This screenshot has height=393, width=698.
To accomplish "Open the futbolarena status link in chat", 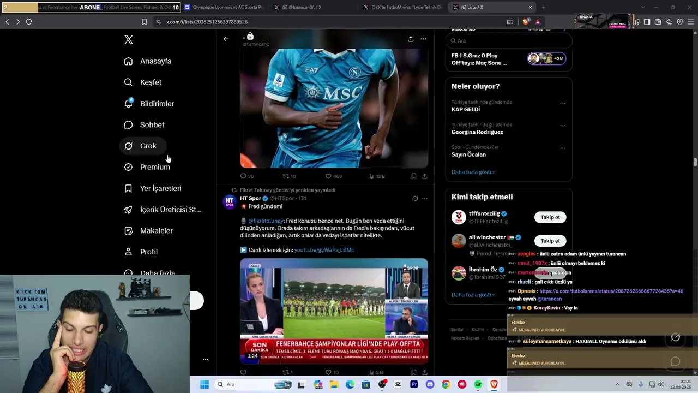I will coord(611,291).
